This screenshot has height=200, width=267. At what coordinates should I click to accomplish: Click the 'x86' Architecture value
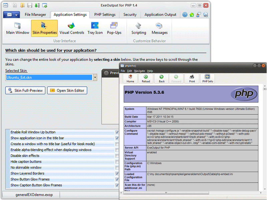coord(149,126)
